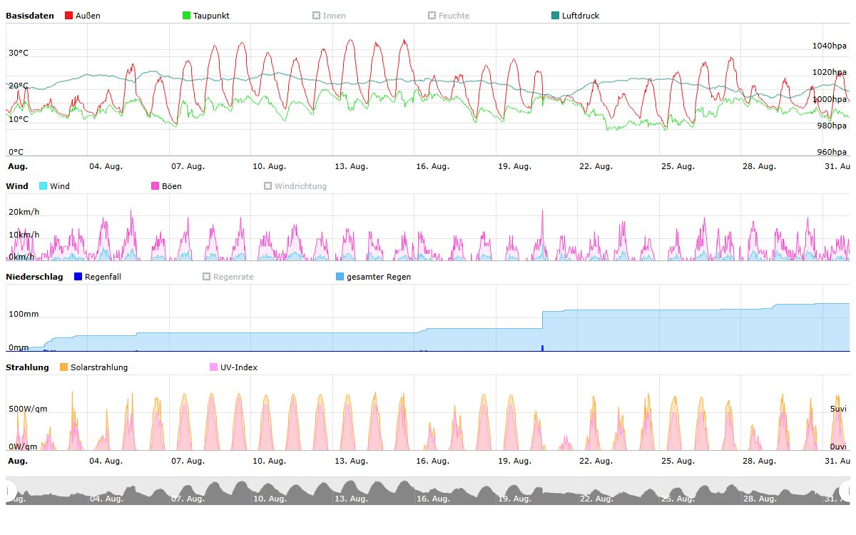Hide the UV-Index series
The height and width of the screenshot is (535, 856).
(x=214, y=367)
